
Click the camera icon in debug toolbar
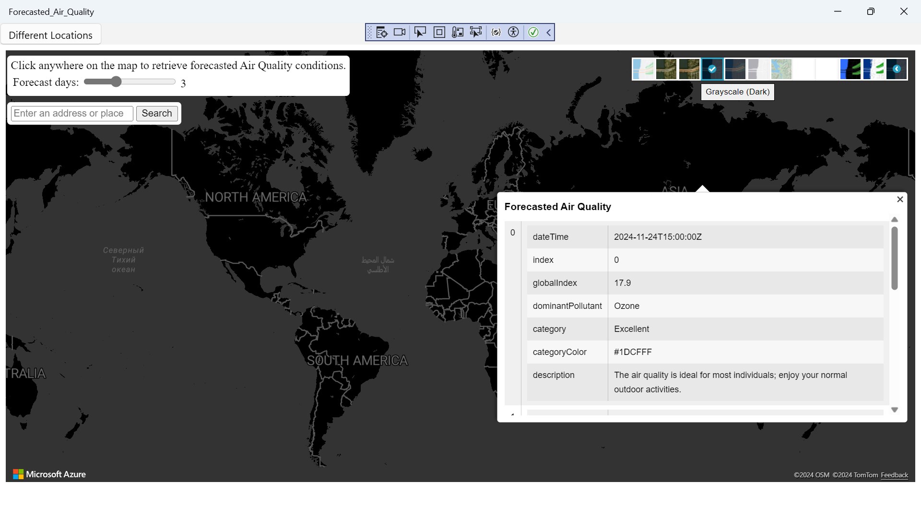400,32
